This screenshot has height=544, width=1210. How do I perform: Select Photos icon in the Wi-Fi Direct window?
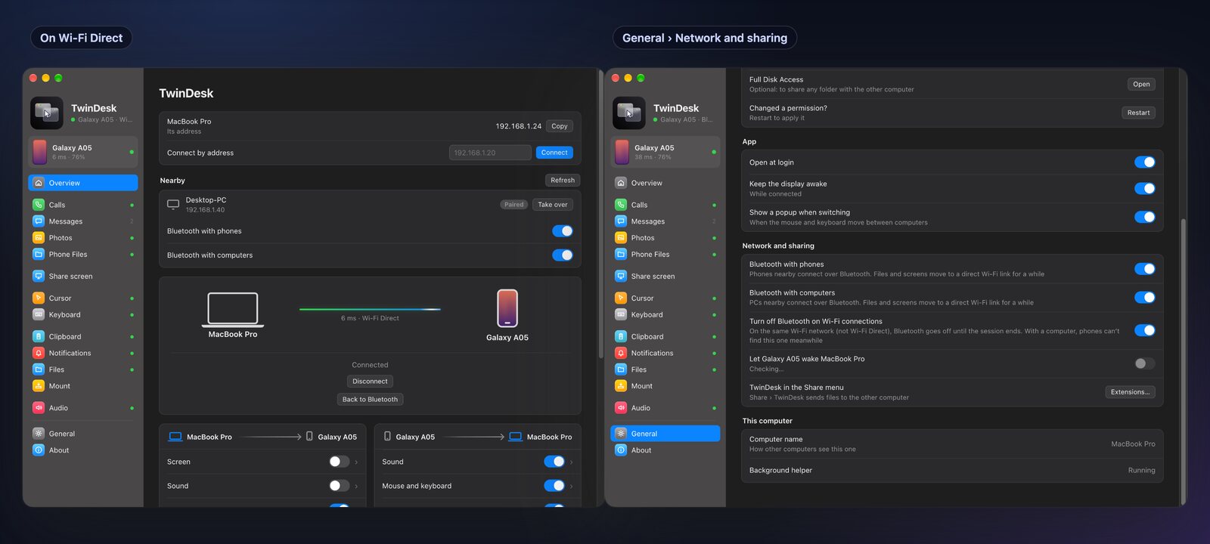click(x=39, y=238)
